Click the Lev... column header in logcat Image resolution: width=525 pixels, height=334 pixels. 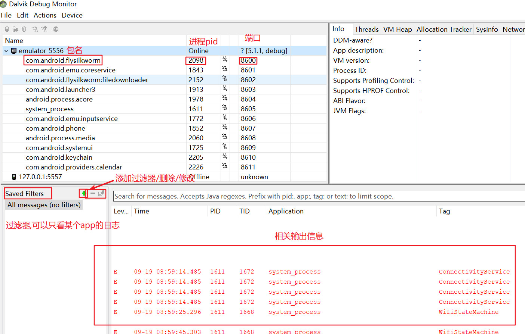click(122, 211)
